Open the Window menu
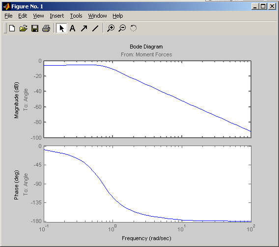 click(x=98, y=16)
